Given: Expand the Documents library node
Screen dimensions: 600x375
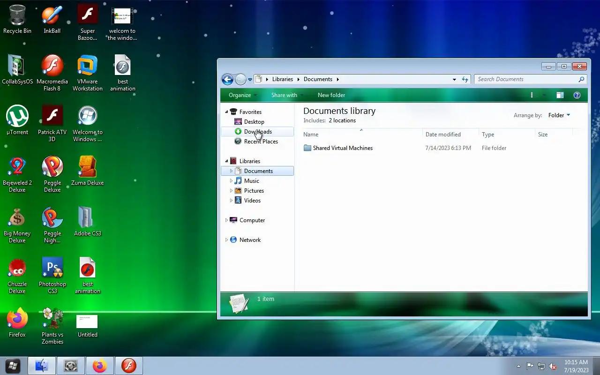Looking at the screenshot, I should 231,171.
